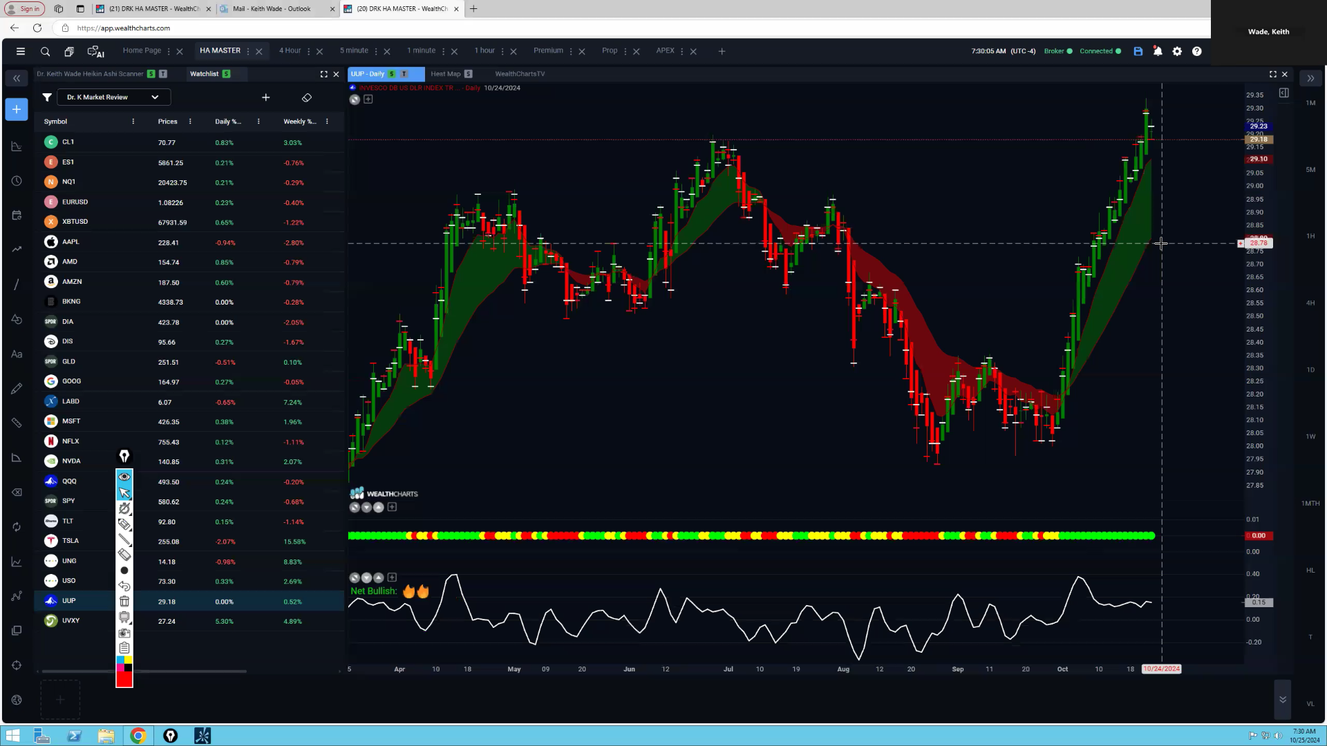Image resolution: width=1327 pixels, height=746 pixels.
Task: Toggle green S badge on UUP - Daily tab
Action: [392, 74]
